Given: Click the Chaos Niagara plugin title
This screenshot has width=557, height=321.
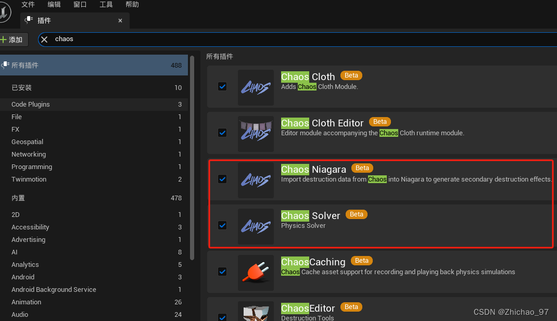Looking at the screenshot, I should [313, 170].
